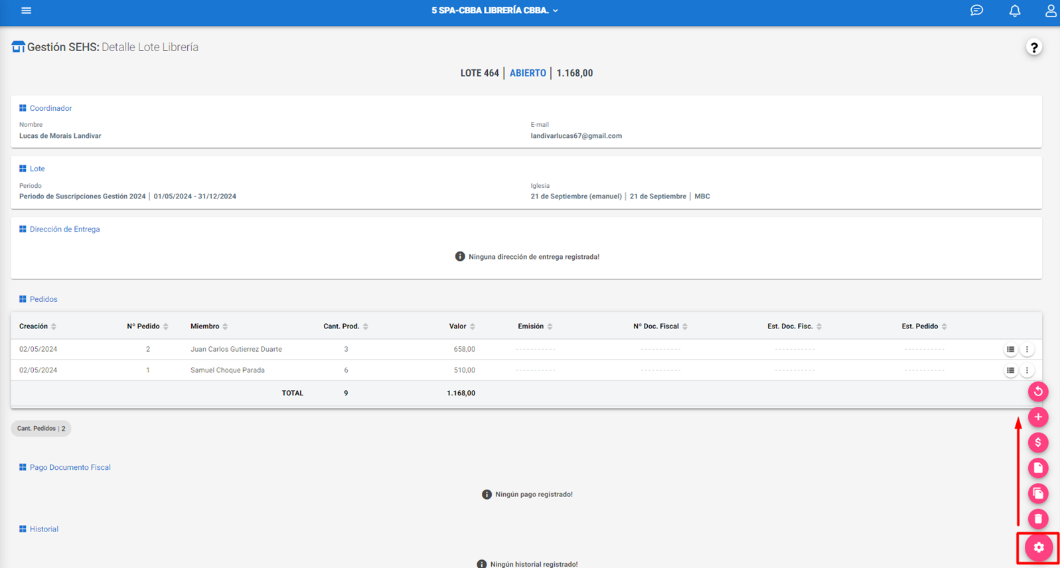
Task: Open more options for Samuel Choque Parada order
Action: click(x=1027, y=370)
